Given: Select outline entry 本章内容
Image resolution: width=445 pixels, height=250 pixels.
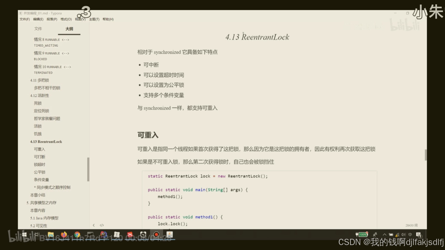Looking at the screenshot, I should pyautogui.click(x=38, y=210).
